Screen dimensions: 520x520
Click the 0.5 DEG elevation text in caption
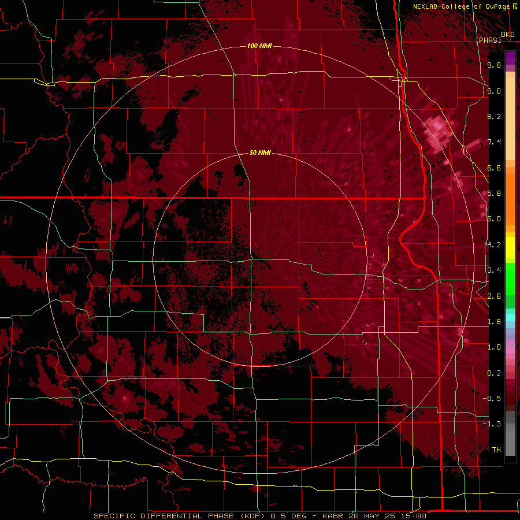coord(289,516)
